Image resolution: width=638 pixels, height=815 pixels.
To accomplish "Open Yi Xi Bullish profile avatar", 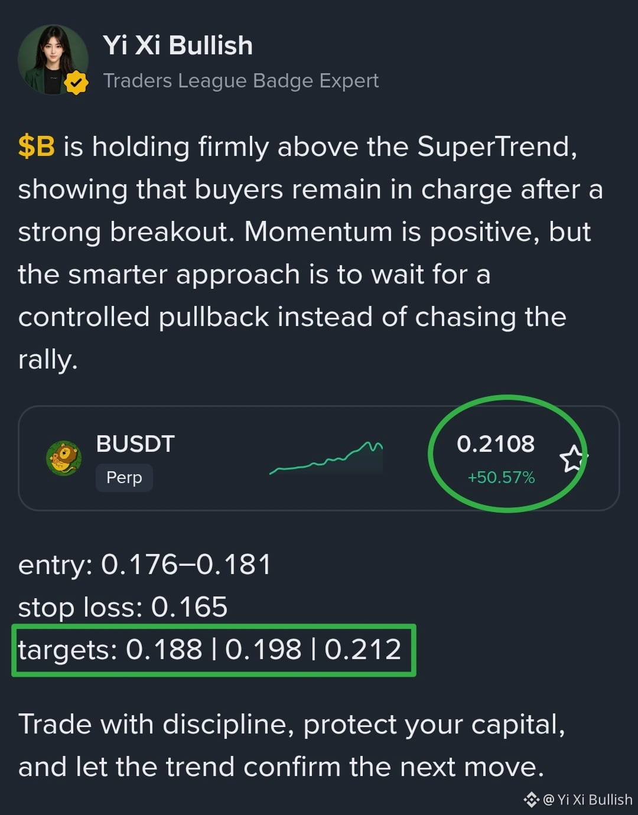I will pyautogui.click(x=53, y=60).
